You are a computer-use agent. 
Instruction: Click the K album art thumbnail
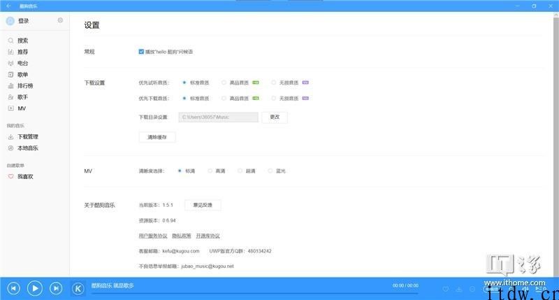point(78,288)
